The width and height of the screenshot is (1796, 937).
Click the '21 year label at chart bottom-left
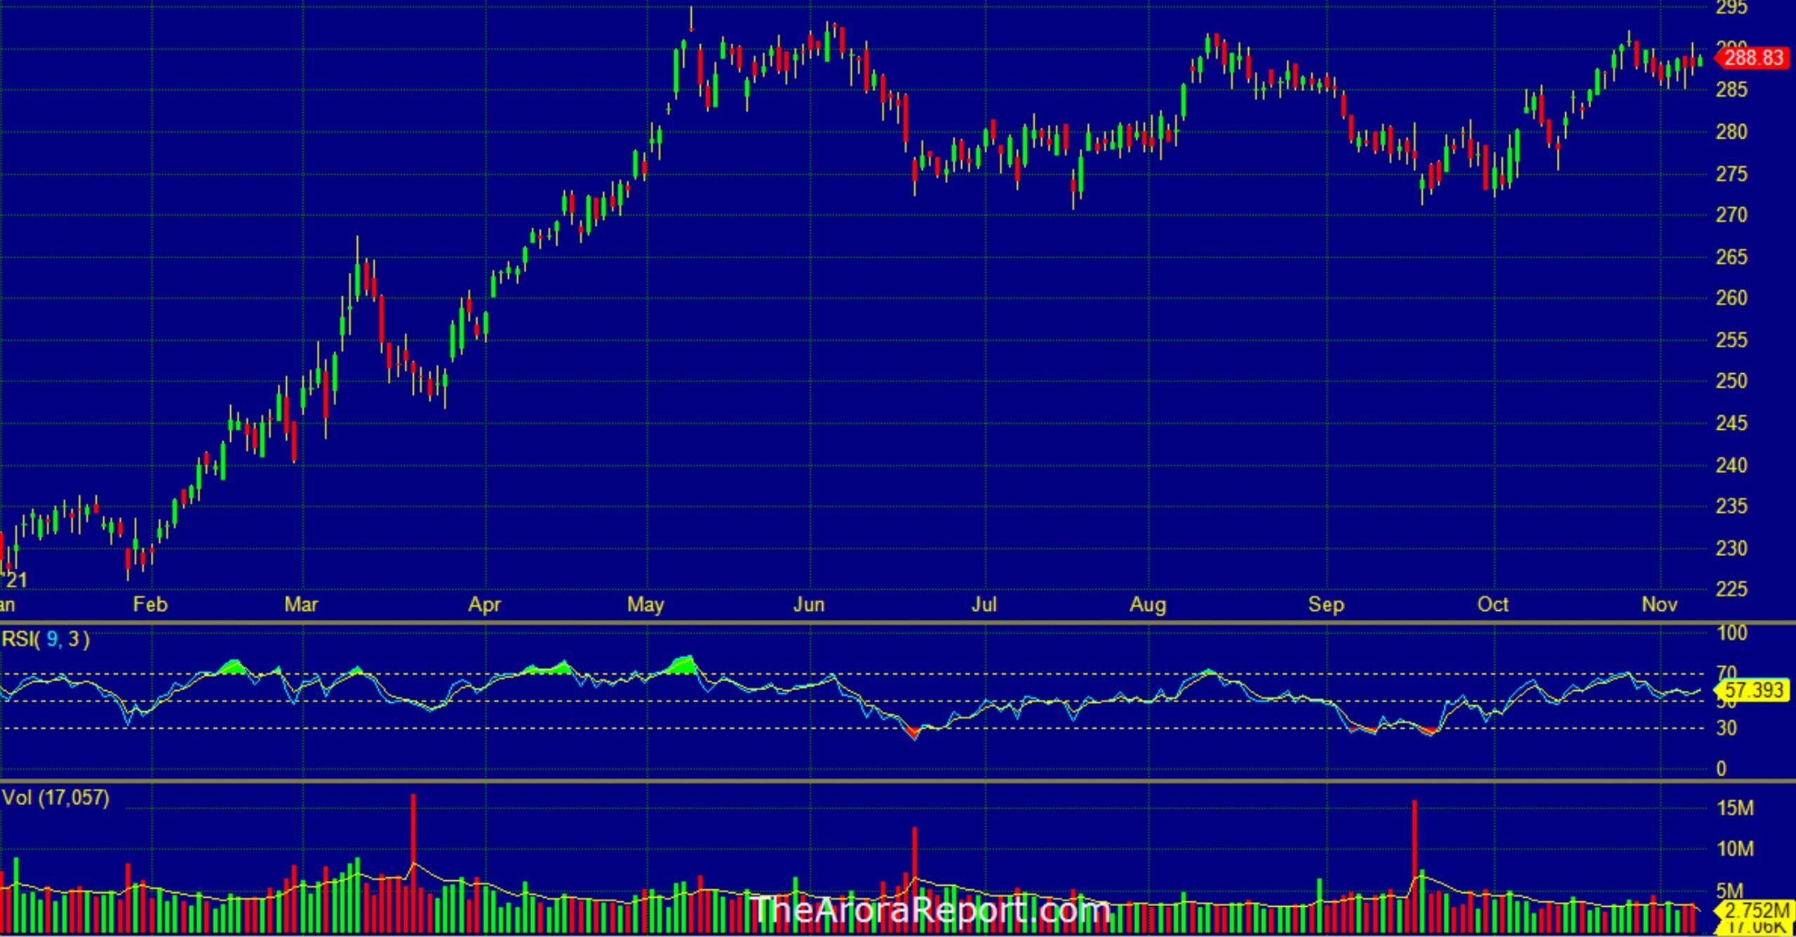coord(15,580)
